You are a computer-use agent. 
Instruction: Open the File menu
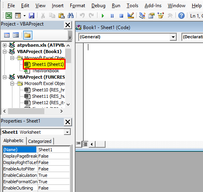[11, 6]
